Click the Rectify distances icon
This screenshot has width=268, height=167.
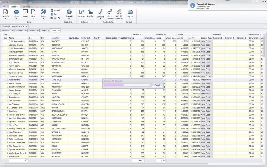[90, 12]
